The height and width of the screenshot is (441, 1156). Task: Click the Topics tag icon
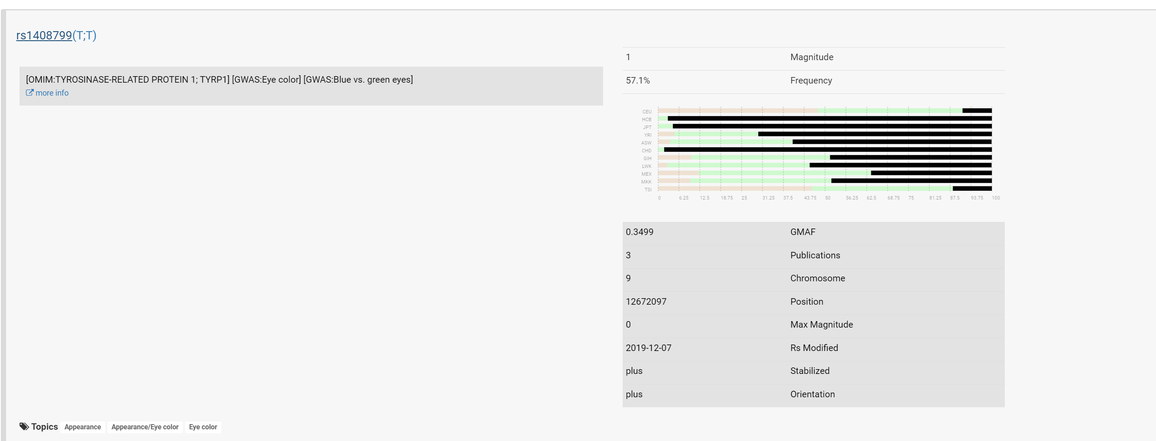(24, 426)
